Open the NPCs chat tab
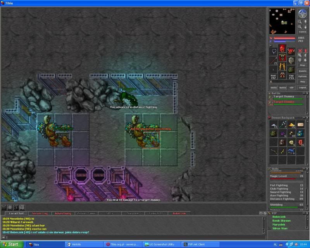Screen dimensions: 310x248 tap(109, 214)
